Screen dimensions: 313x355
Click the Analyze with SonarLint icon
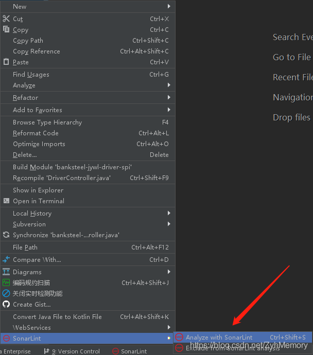click(179, 337)
